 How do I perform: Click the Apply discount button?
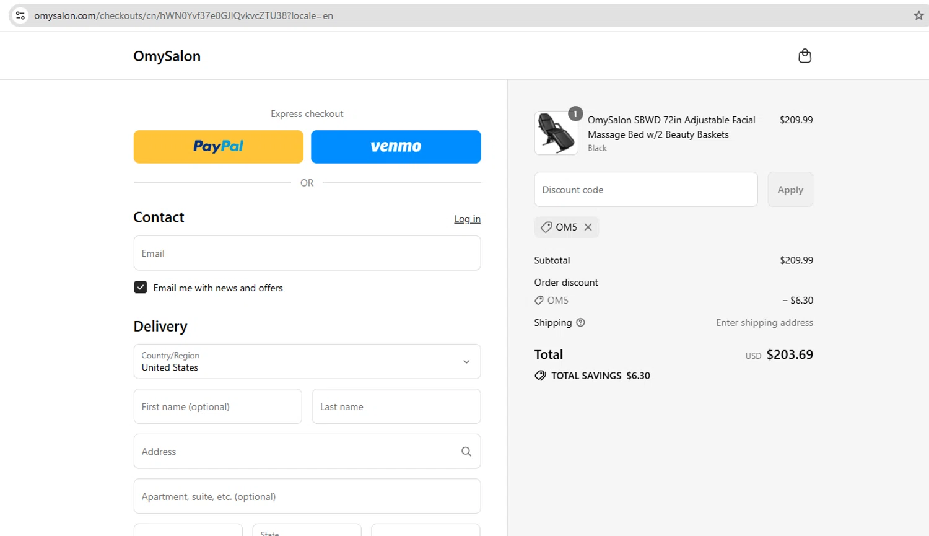[x=790, y=190]
